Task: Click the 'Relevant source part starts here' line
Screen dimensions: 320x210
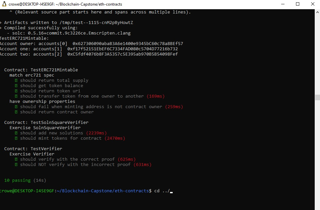Action: pyautogui.click(x=100, y=12)
